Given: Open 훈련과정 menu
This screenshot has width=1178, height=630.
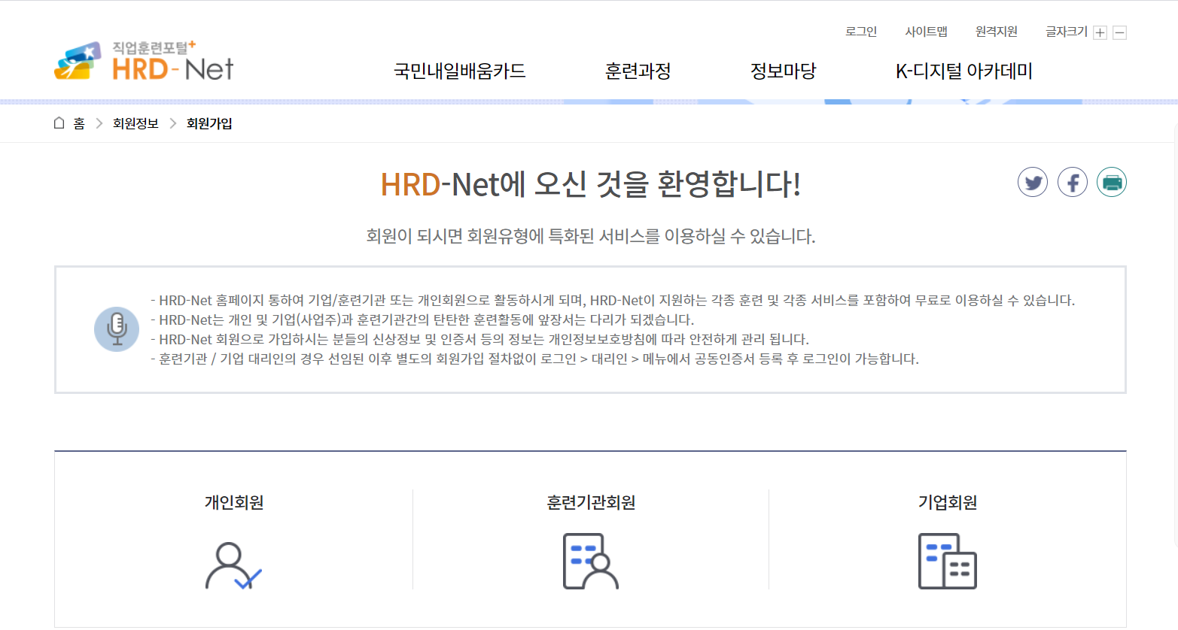Looking at the screenshot, I should coord(638,71).
